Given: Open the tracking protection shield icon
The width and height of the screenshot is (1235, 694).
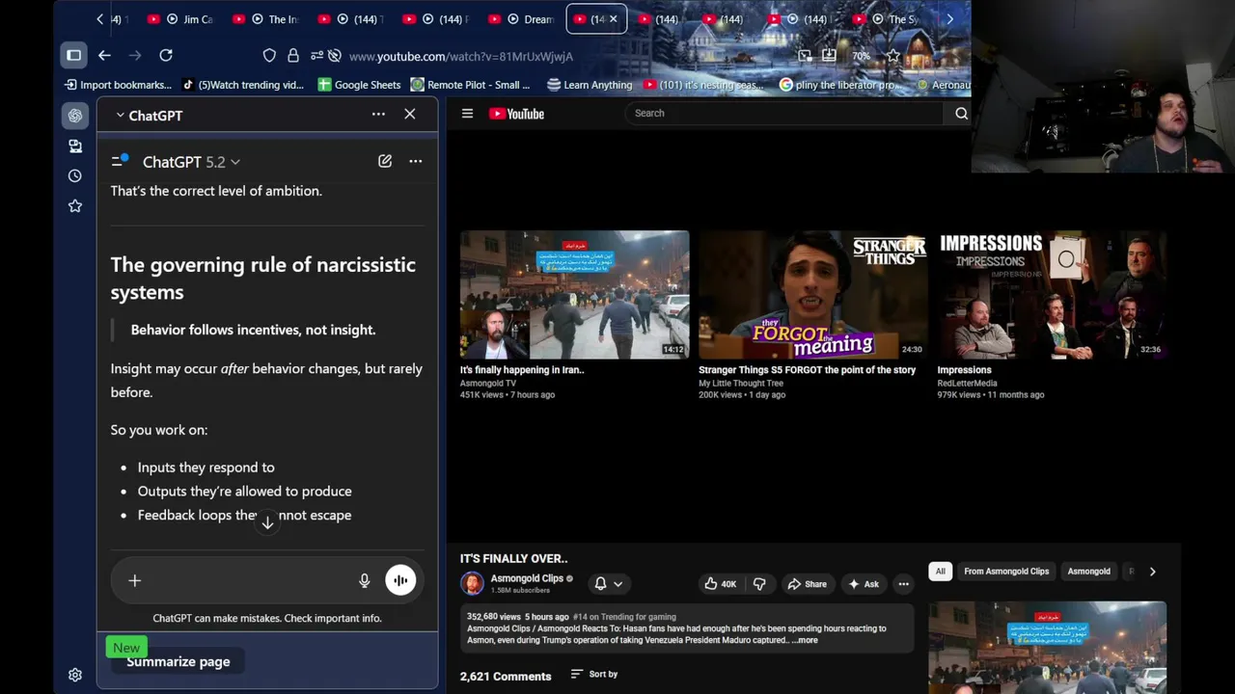Looking at the screenshot, I should click(269, 56).
